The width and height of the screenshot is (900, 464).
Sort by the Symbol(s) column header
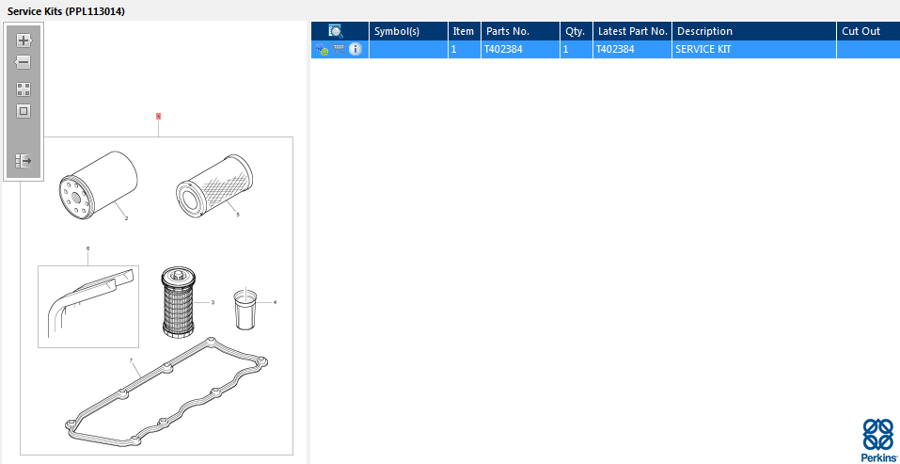408,31
